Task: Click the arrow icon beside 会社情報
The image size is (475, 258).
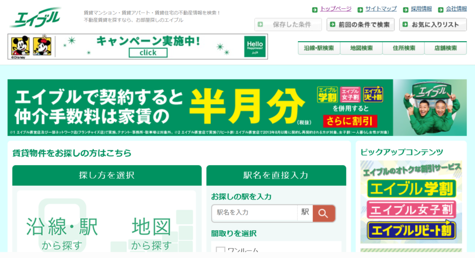Action: [x=441, y=10]
